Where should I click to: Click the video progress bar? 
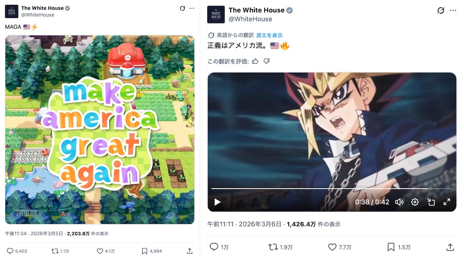(x=332, y=189)
